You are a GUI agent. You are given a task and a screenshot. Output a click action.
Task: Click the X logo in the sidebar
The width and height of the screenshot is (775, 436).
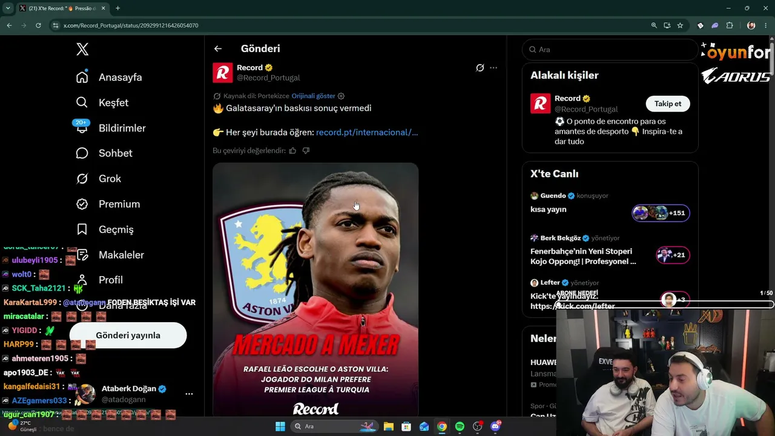click(82, 50)
